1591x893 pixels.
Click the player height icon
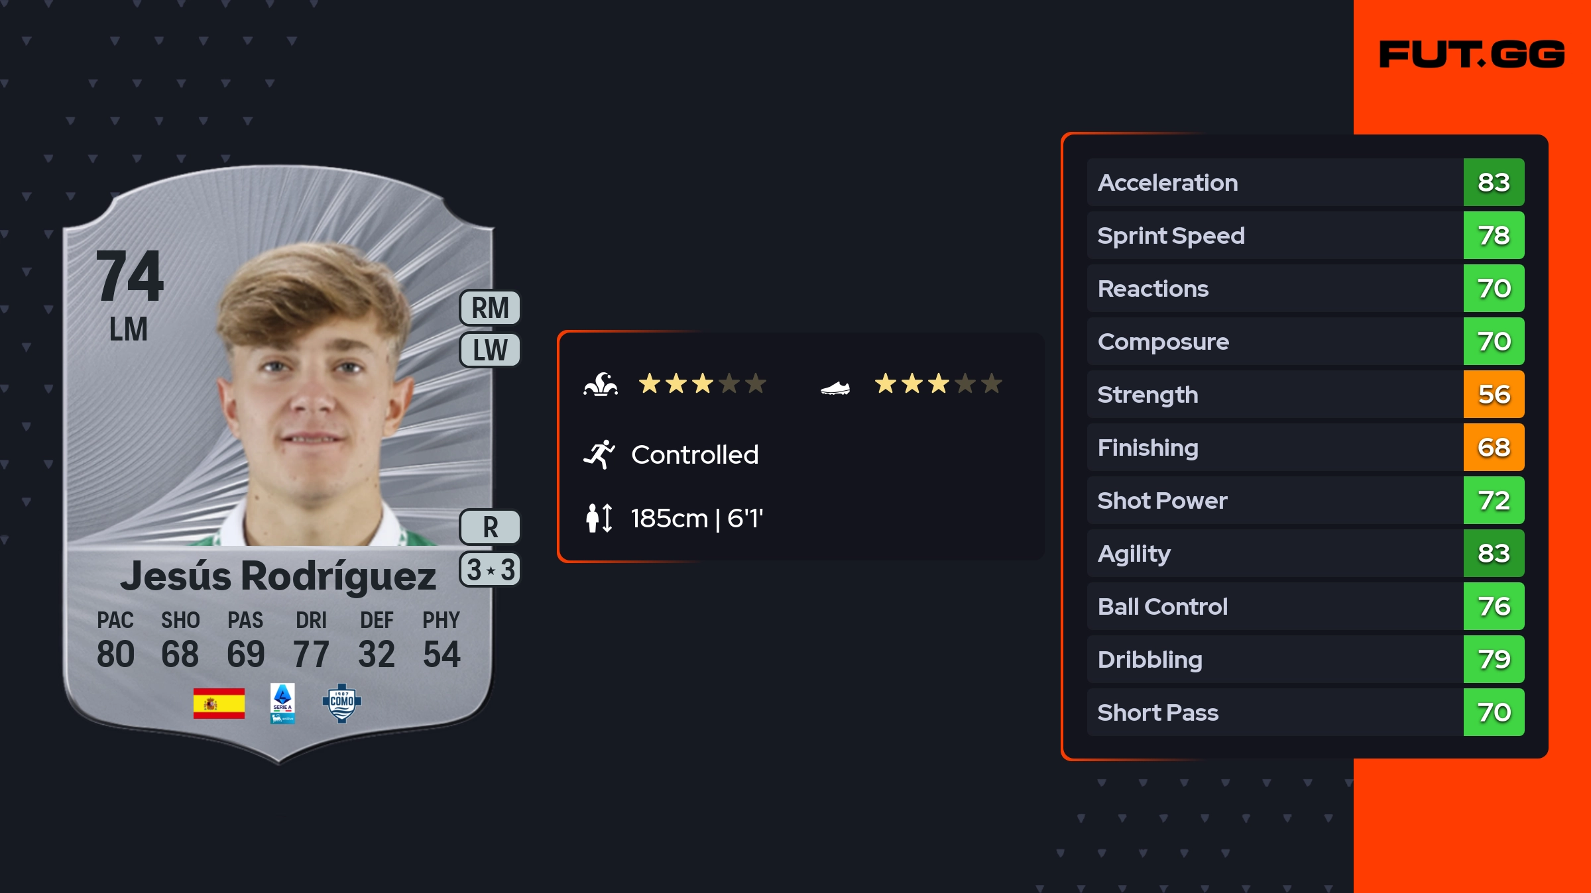coord(599,518)
